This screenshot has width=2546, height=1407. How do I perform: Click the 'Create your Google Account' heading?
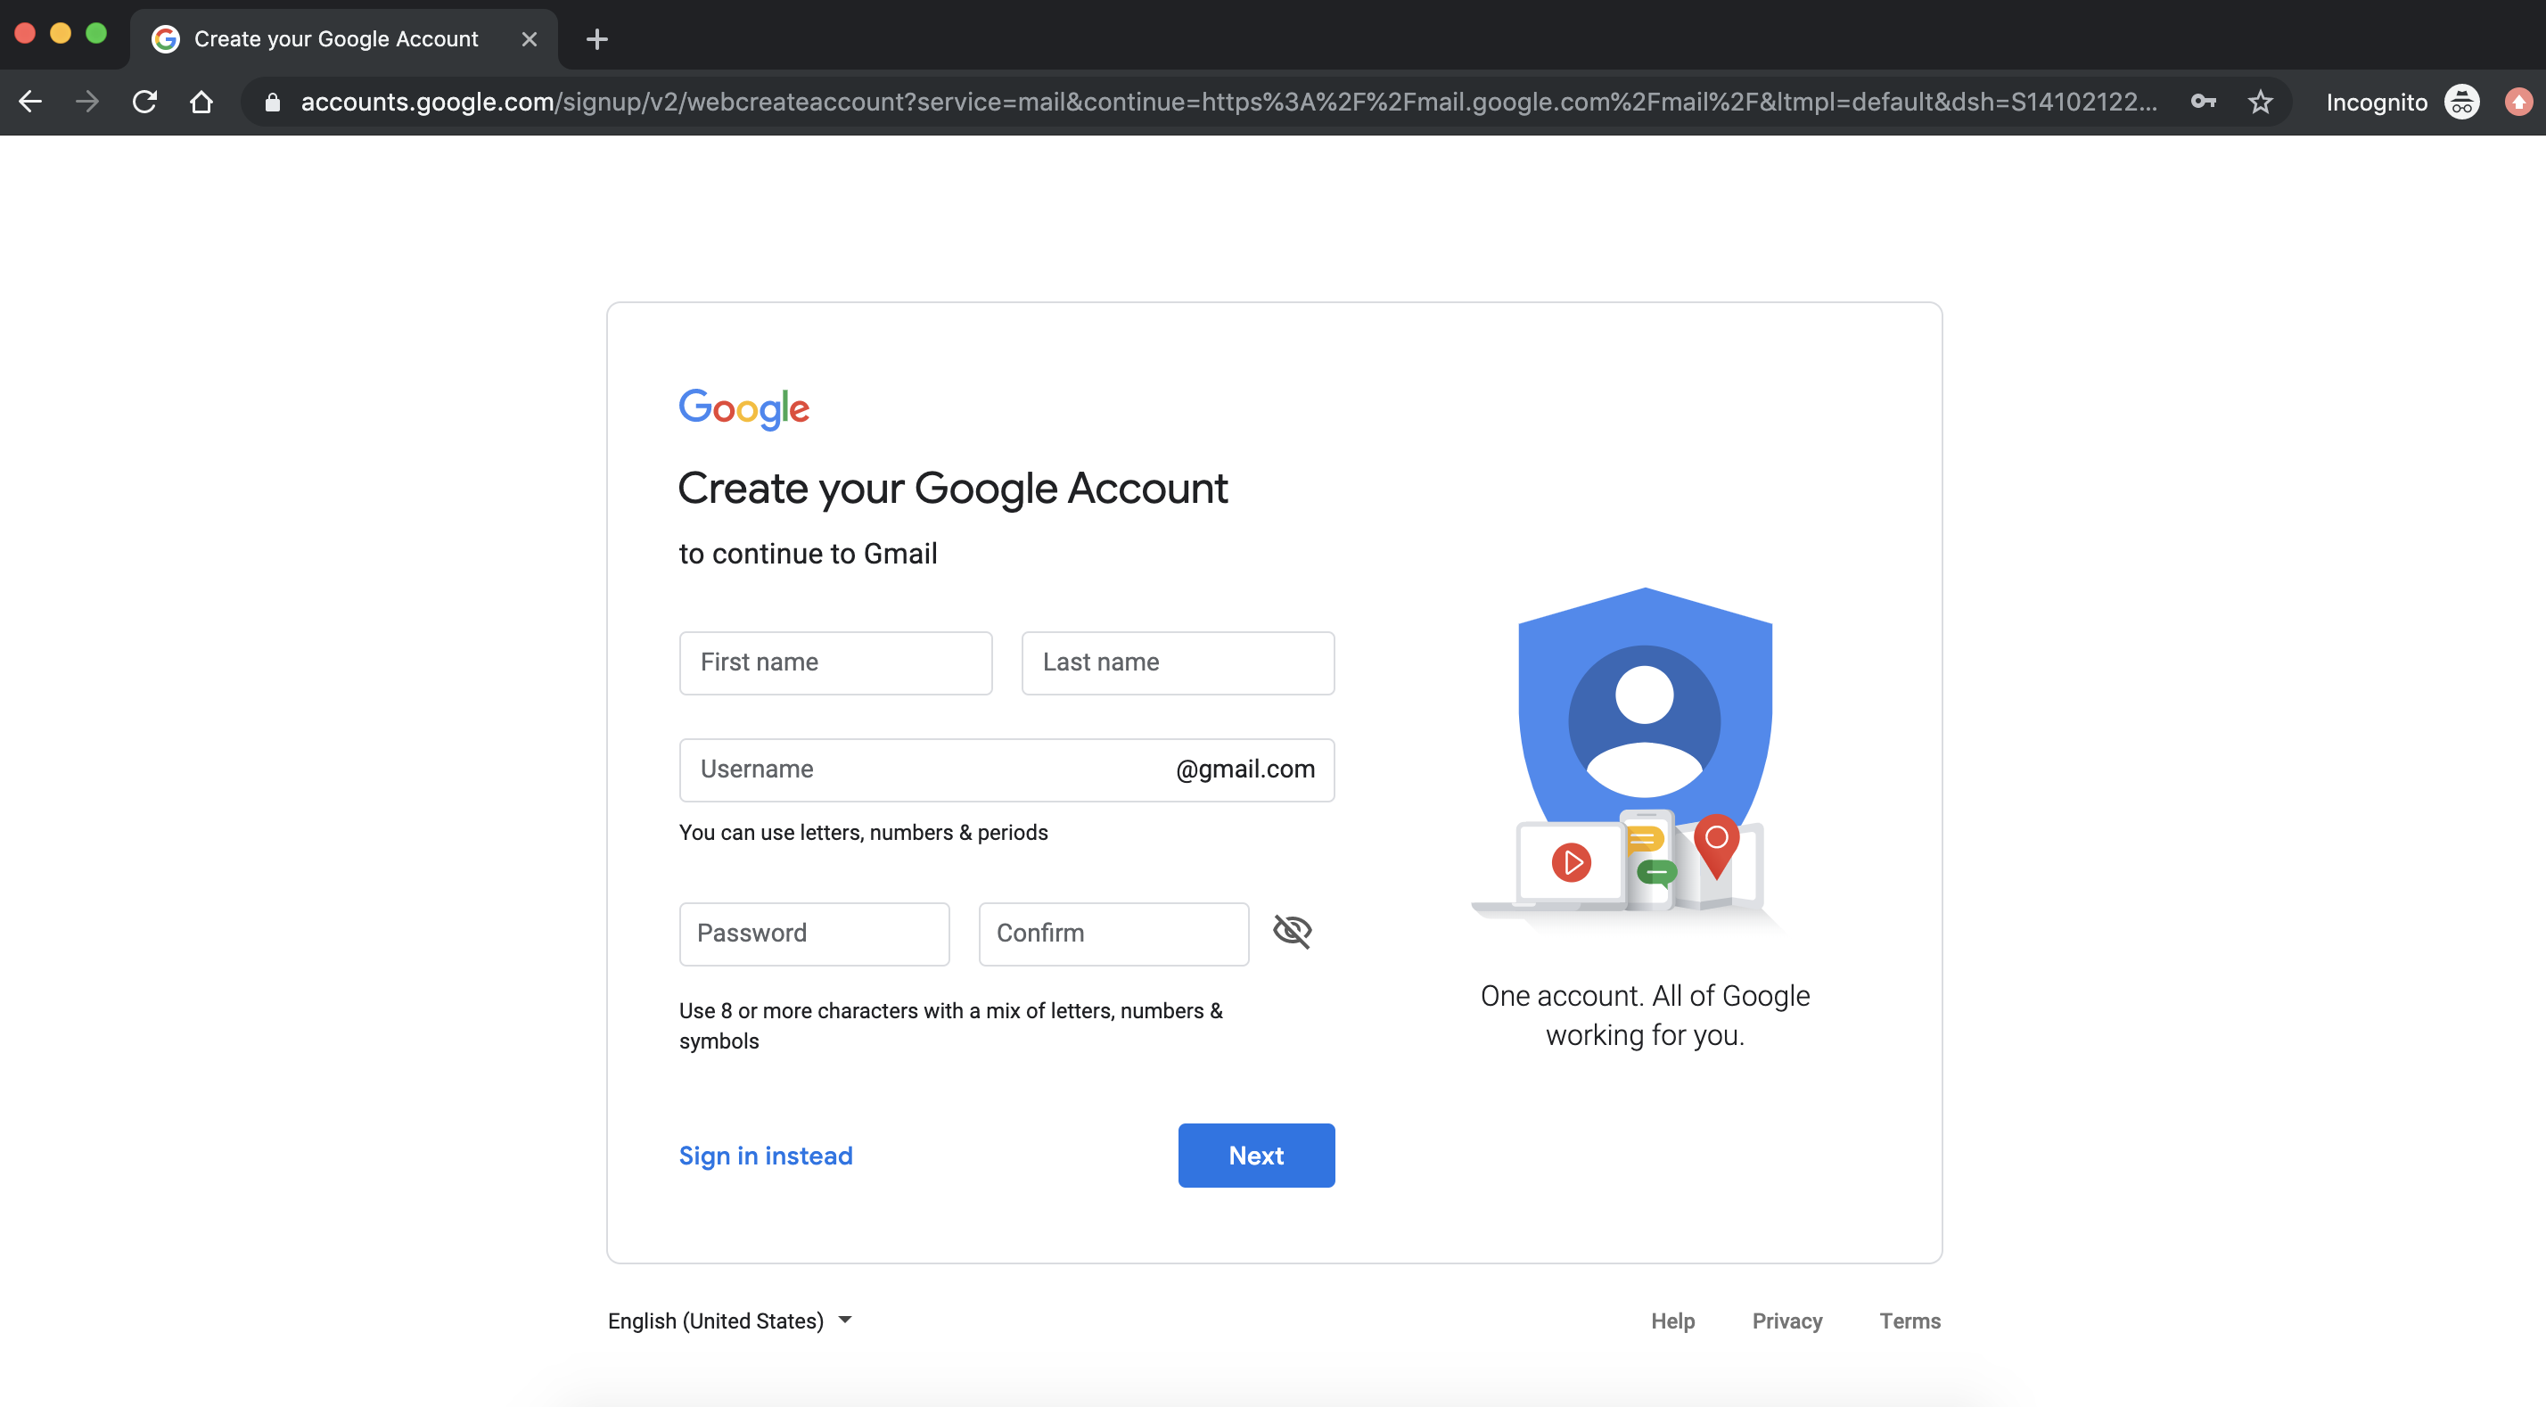click(953, 489)
